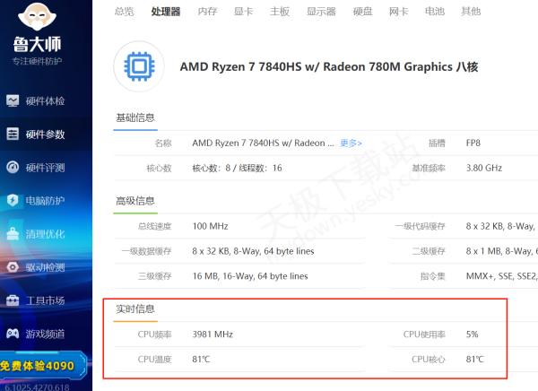Screen dimensions: 538x391
Task: Click 二级缓存 8 x 1 MB value
Action: click(501, 251)
